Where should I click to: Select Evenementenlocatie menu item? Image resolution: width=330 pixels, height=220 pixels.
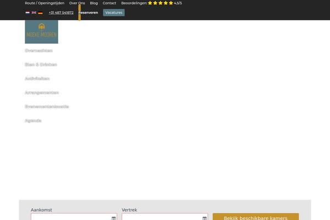(x=47, y=107)
